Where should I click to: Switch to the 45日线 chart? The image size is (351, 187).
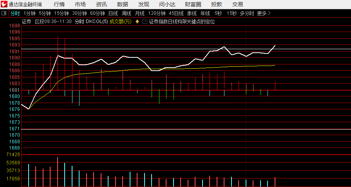(x=176, y=13)
